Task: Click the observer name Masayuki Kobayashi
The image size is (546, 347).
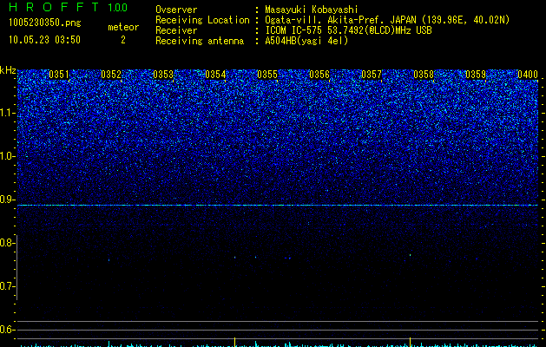Action: [312, 10]
